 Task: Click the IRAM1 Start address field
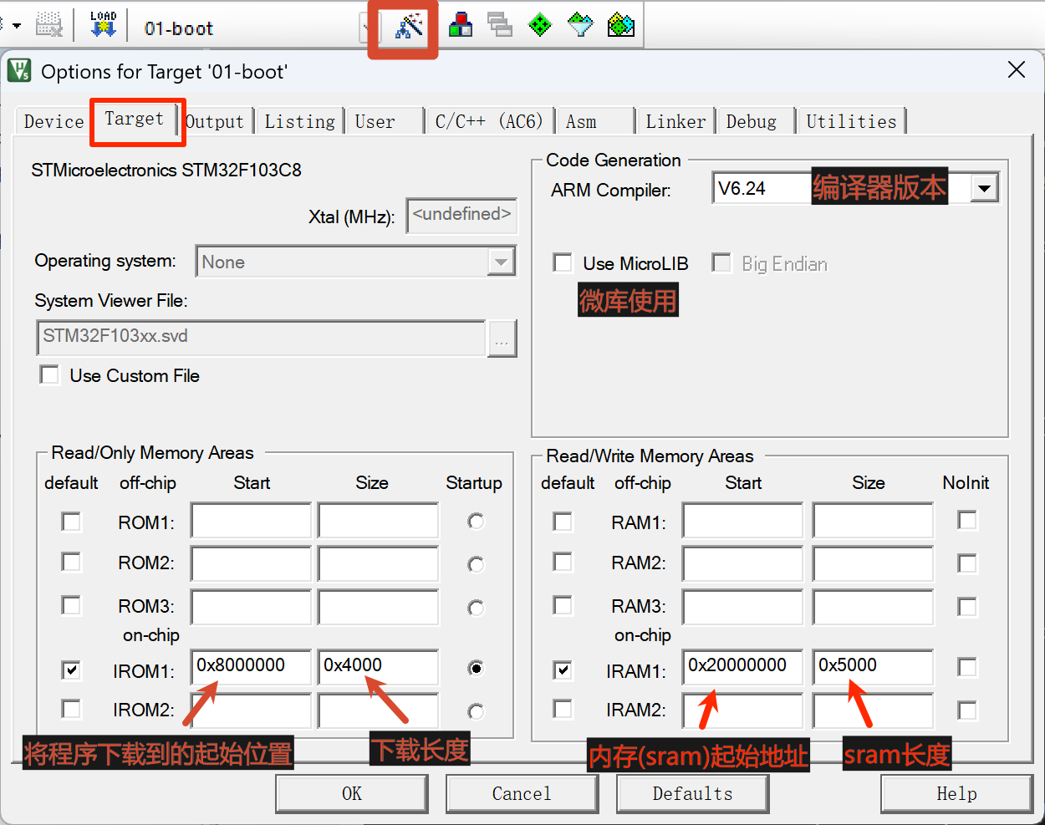tap(742, 667)
